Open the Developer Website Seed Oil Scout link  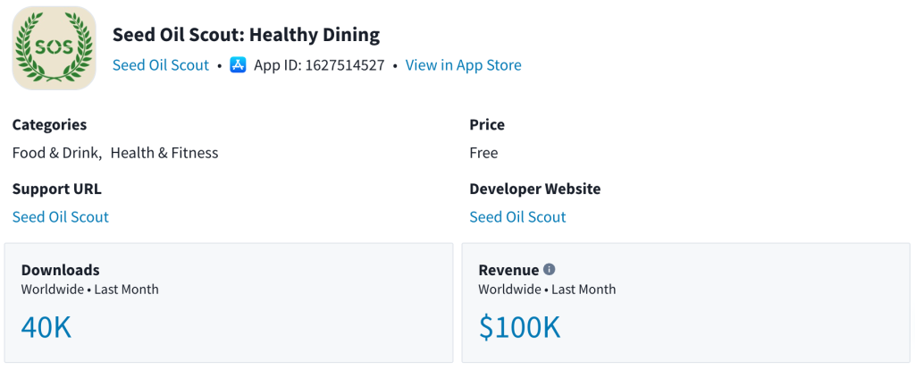click(517, 217)
